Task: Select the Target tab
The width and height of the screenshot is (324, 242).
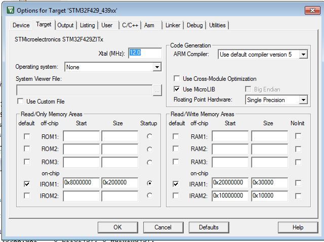Action: [x=44, y=25]
